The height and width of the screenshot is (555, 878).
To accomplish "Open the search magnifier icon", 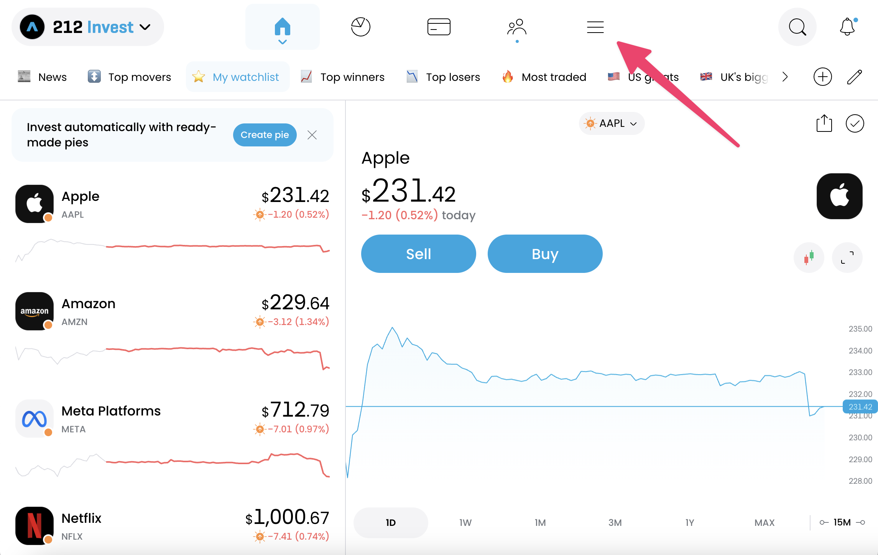I will (x=797, y=27).
